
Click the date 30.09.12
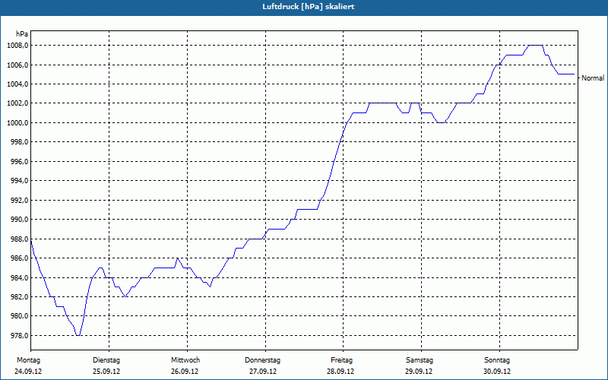point(497,372)
